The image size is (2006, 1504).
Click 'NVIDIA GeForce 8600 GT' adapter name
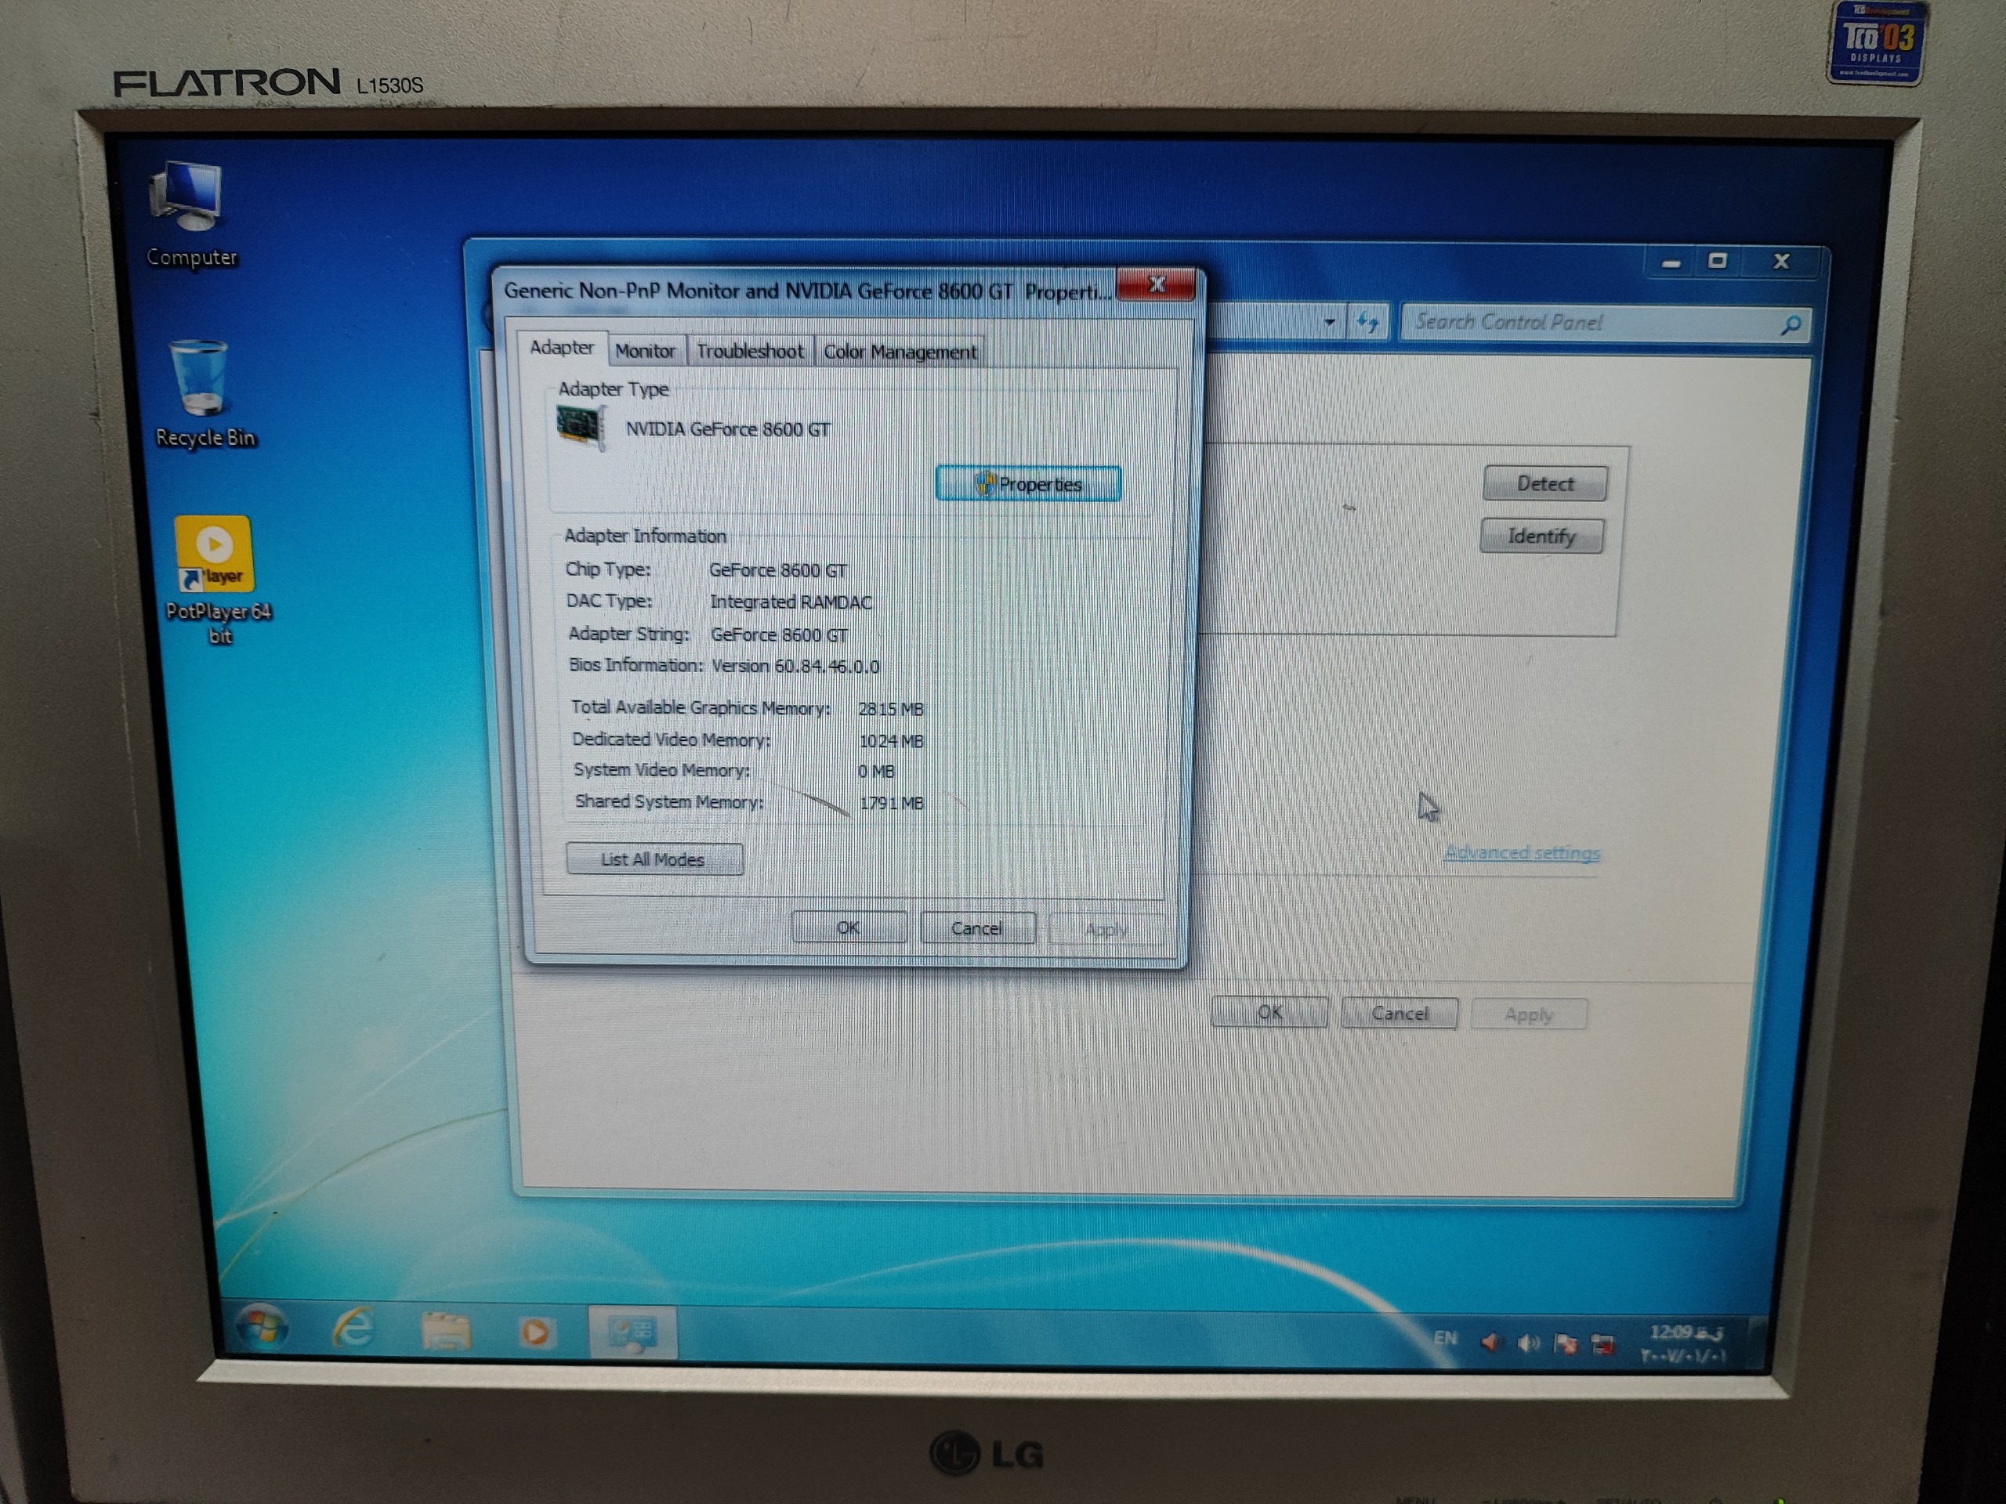coord(727,428)
